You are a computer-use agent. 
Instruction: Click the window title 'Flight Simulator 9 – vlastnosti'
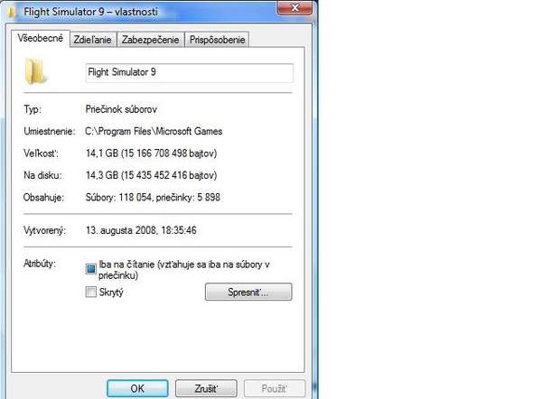90,12
